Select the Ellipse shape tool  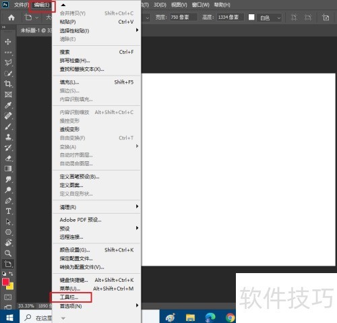tap(8, 232)
